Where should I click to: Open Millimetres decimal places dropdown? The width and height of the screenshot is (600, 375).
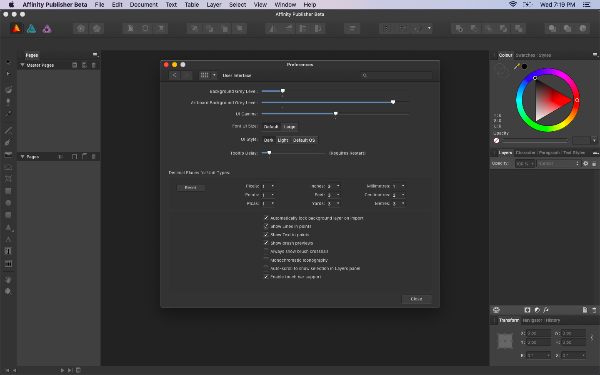[399, 186]
